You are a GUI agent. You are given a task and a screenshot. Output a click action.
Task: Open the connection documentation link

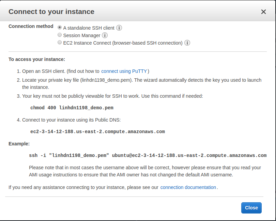click(x=188, y=187)
